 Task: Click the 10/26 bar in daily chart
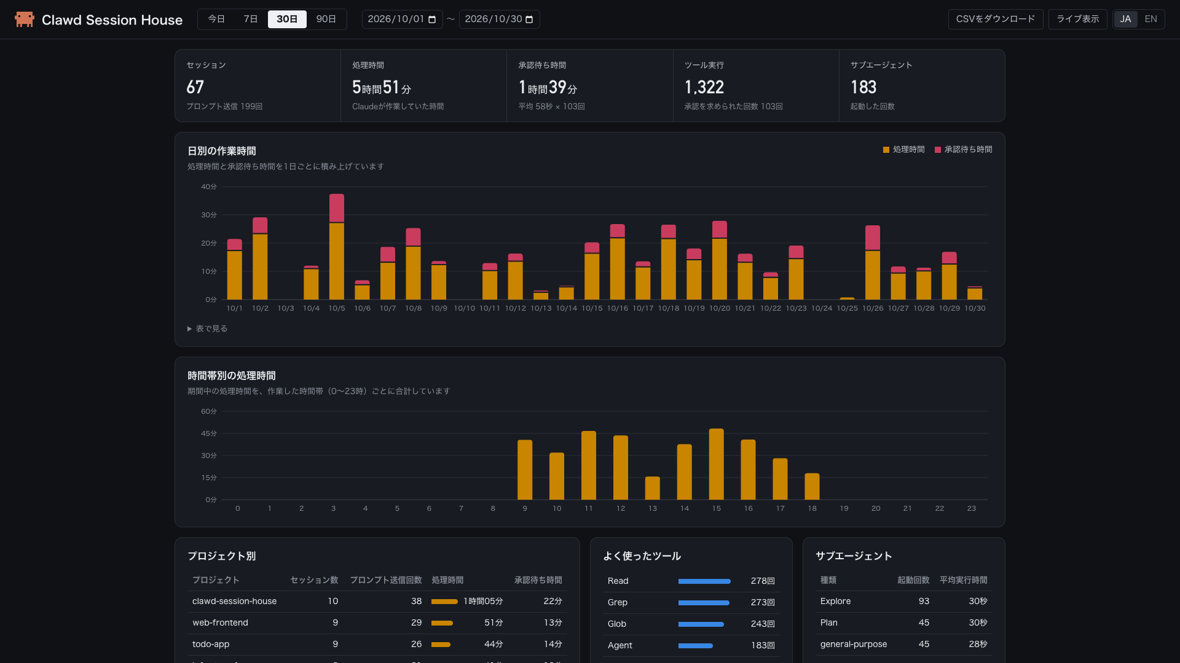[x=873, y=263]
